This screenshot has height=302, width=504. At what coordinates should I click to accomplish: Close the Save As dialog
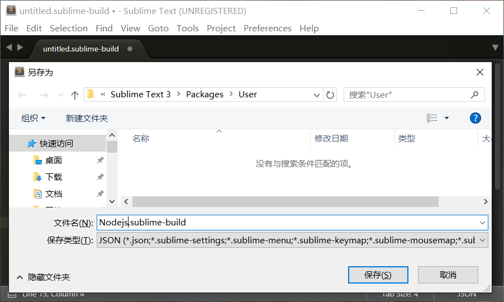479,72
